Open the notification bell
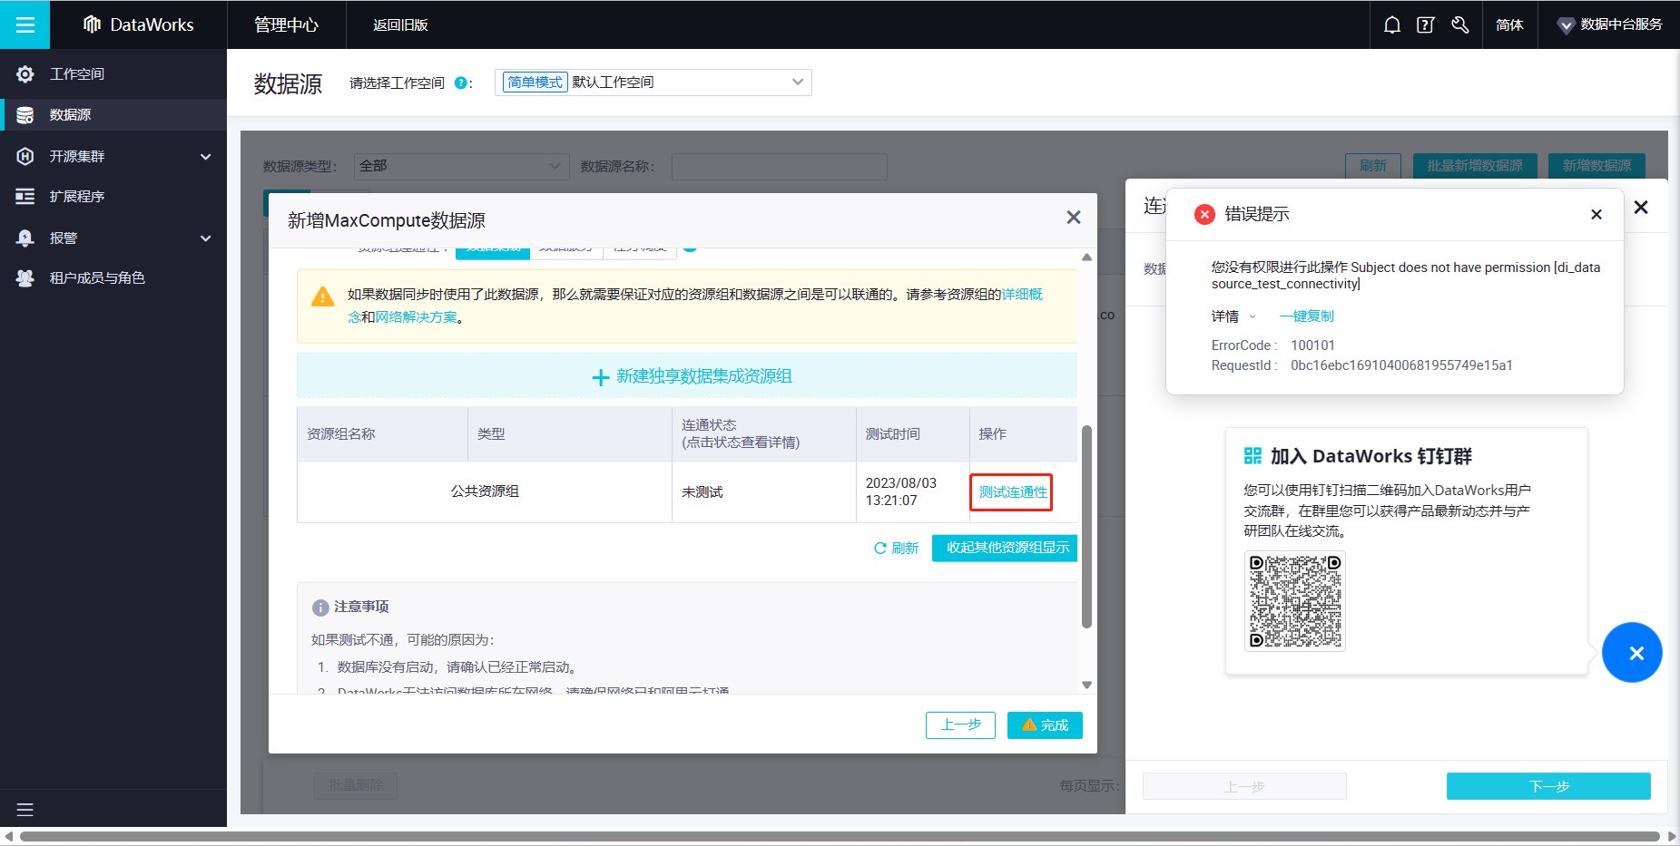The height and width of the screenshot is (846, 1680). click(x=1392, y=24)
